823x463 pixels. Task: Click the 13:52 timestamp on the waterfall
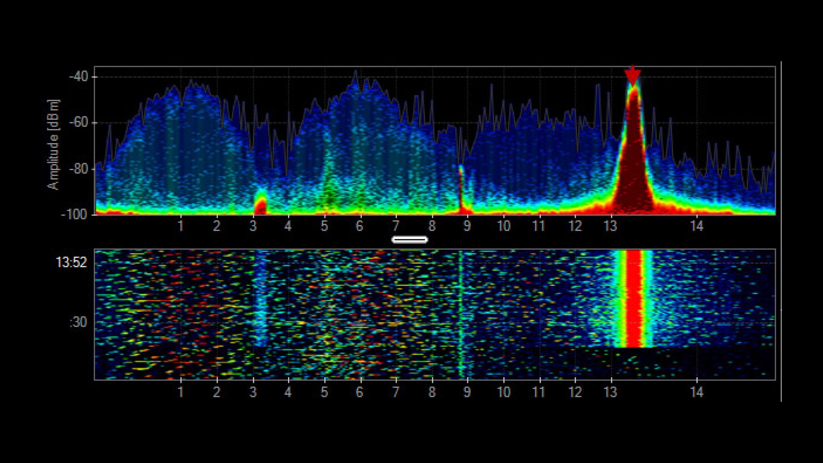[x=71, y=262]
